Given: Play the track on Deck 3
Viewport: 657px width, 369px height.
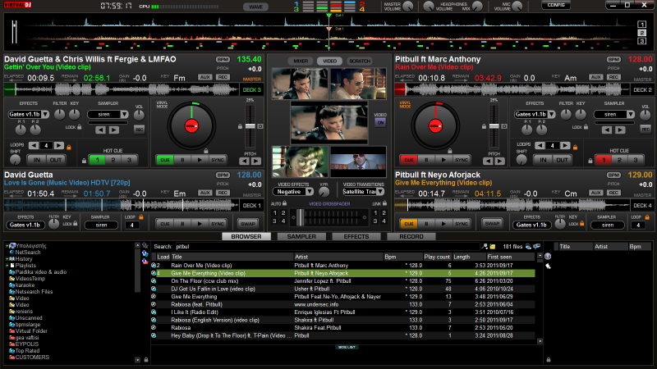Looking at the screenshot, I should pos(200,160).
